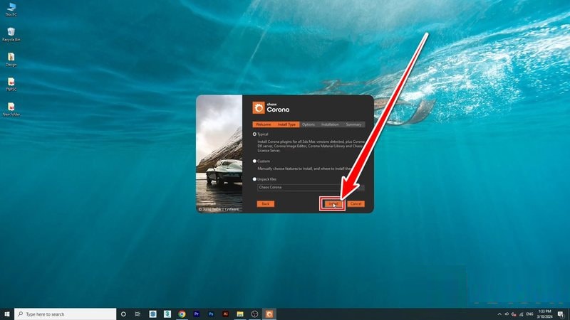Show hidden system tray icons

(499, 314)
